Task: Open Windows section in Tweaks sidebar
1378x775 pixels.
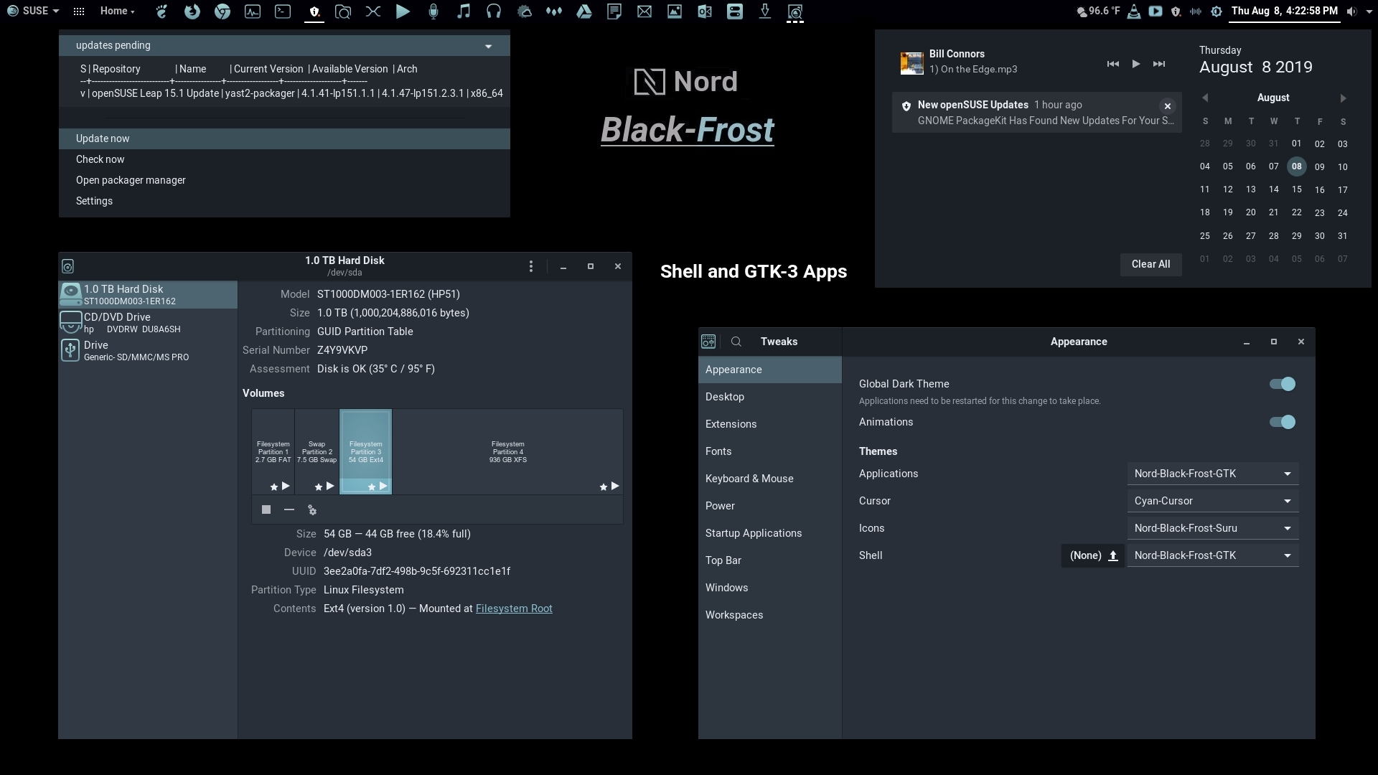Action: click(769, 588)
